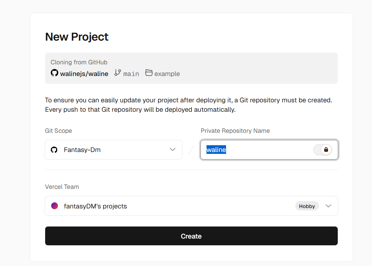Click the gradient team avatar circle

pyautogui.click(x=55, y=206)
